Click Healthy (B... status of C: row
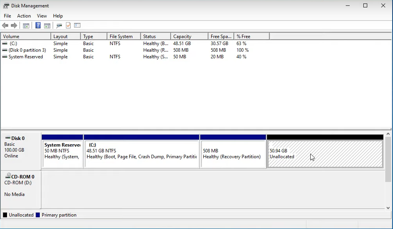This screenshot has width=393, height=229. tap(156, 44)
